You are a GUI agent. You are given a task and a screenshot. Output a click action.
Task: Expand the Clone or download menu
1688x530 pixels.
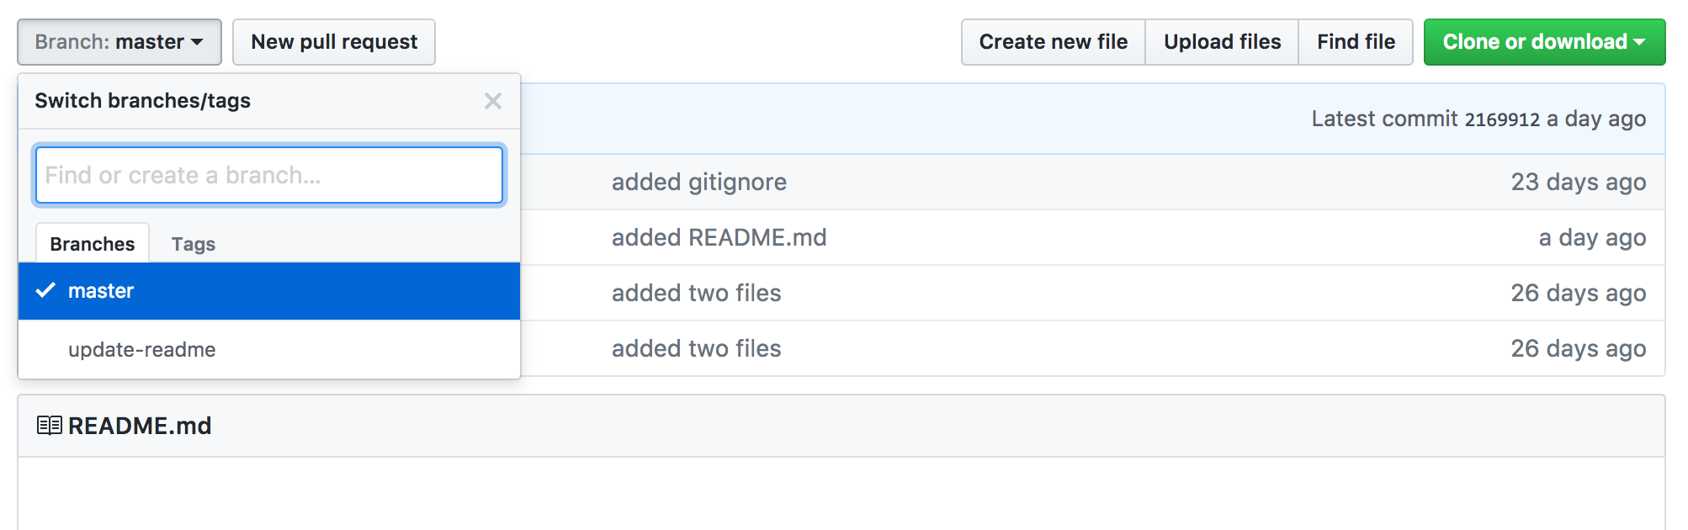1544,42
